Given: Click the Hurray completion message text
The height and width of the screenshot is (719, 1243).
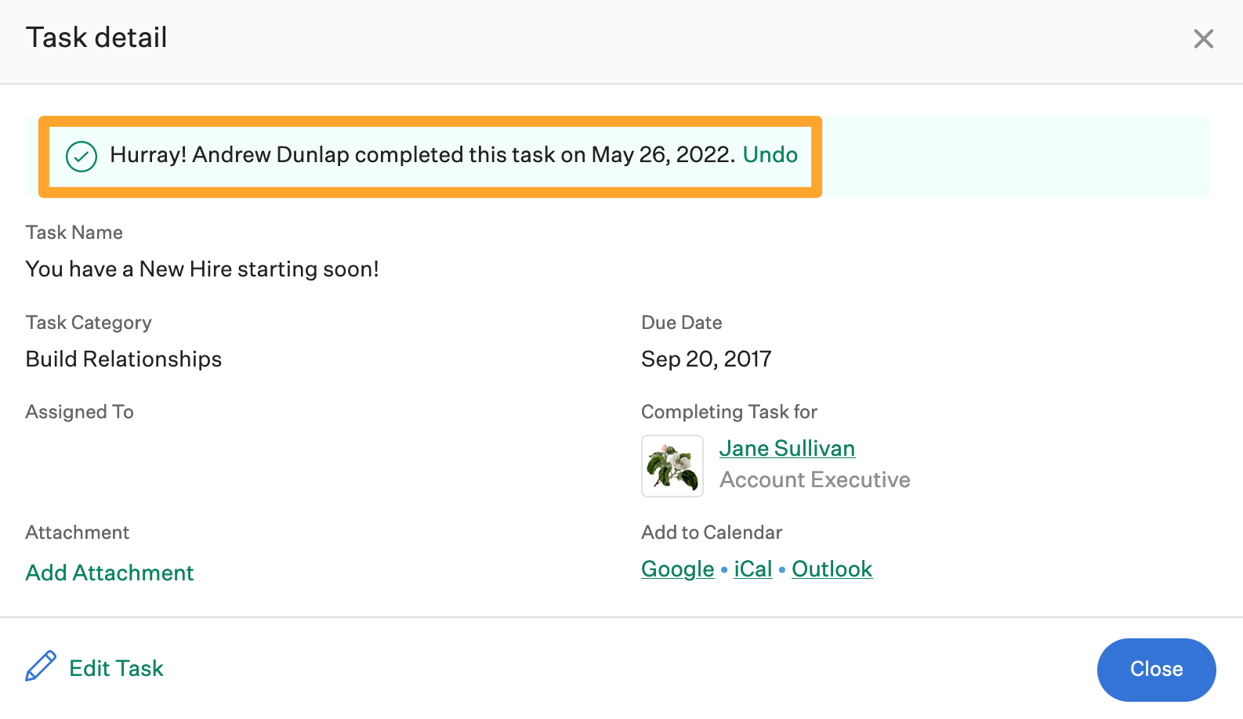Looking at the screenshot, I should point(422,154).
